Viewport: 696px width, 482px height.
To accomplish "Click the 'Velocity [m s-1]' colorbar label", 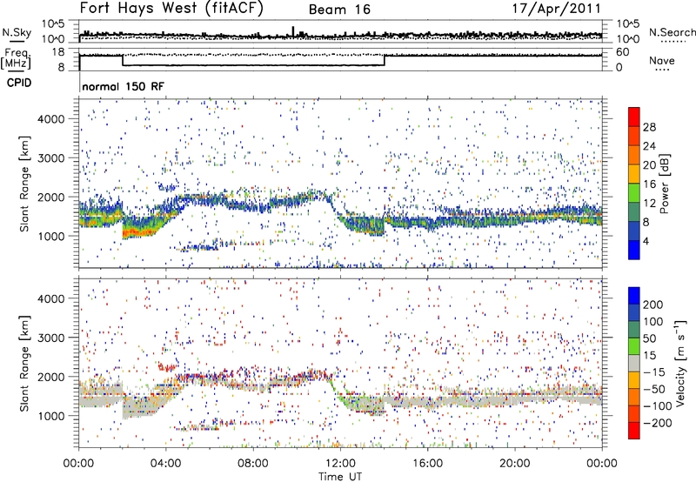I will pyautogui.click(x=680, y=363).
